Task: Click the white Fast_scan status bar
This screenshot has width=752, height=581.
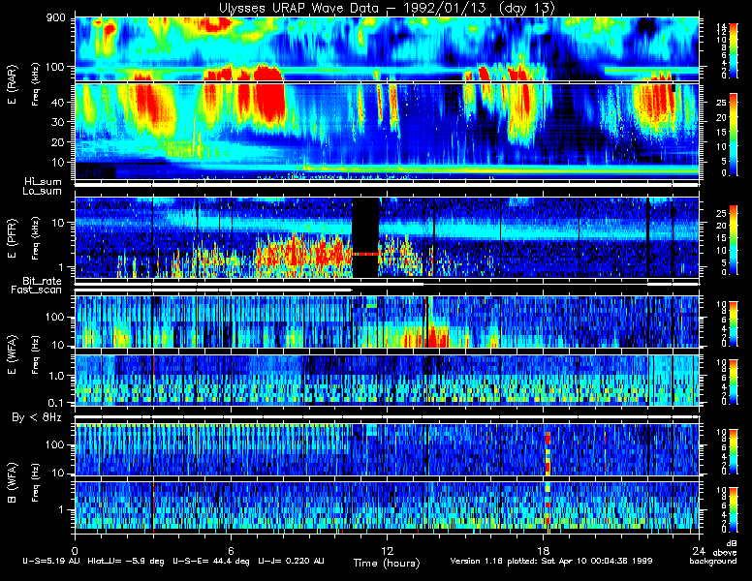Action: (213, 290)
